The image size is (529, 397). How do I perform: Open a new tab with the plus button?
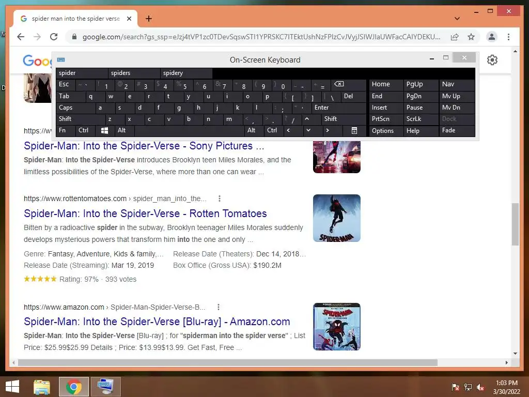click(148, 19)
